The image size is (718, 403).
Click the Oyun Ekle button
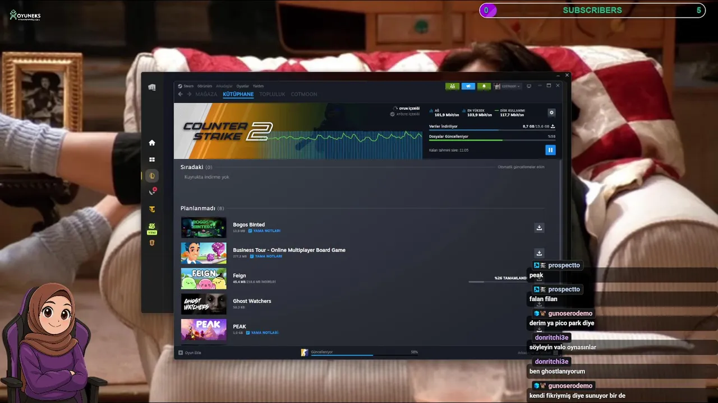(190, 353)
